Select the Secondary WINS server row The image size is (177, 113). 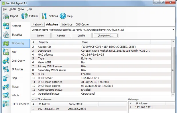point(101,70)
